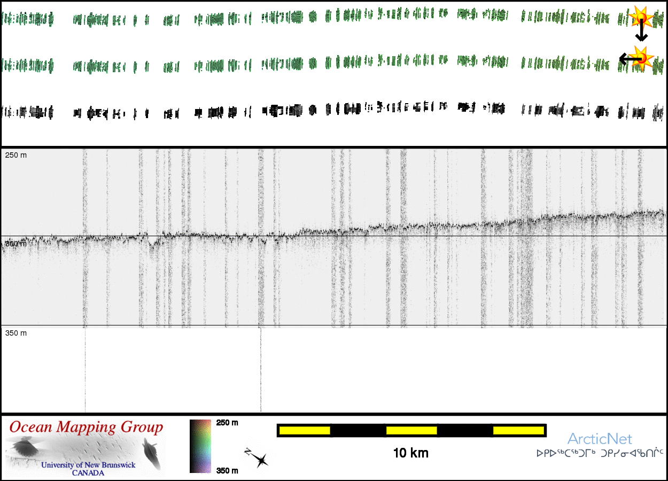Click the middle yellow scale bar segment
This screenshot has height=481, width=668.
pyautogui.click(x=411, y=430)
